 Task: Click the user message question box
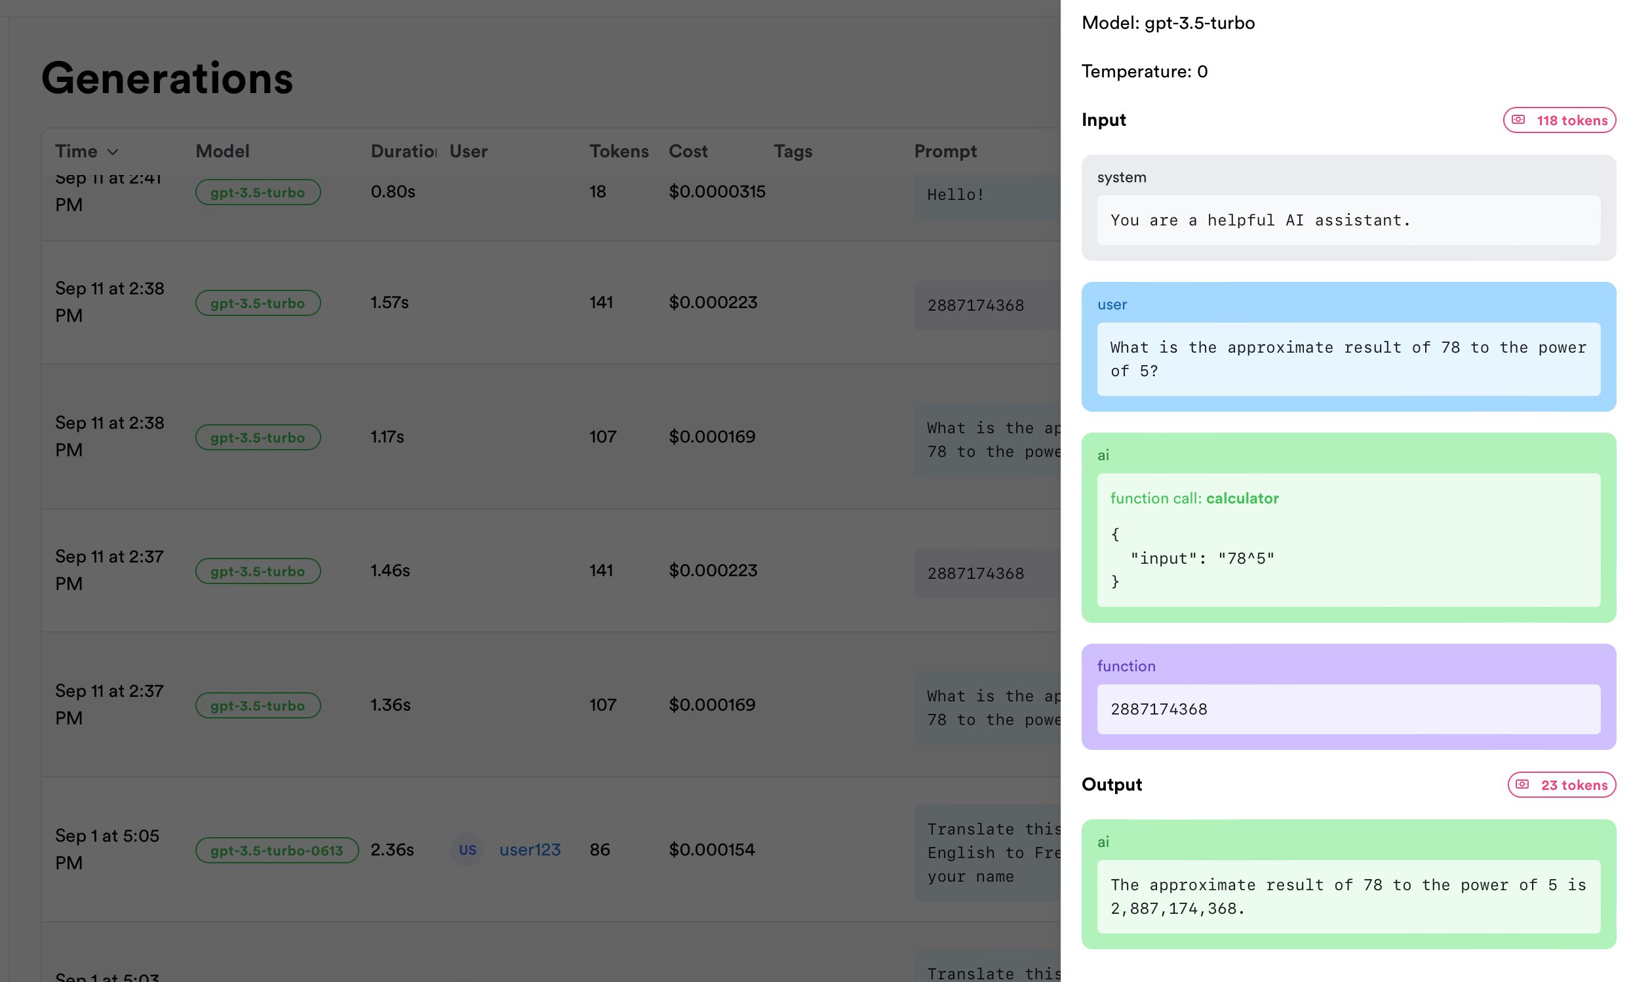click(1348, 359)
